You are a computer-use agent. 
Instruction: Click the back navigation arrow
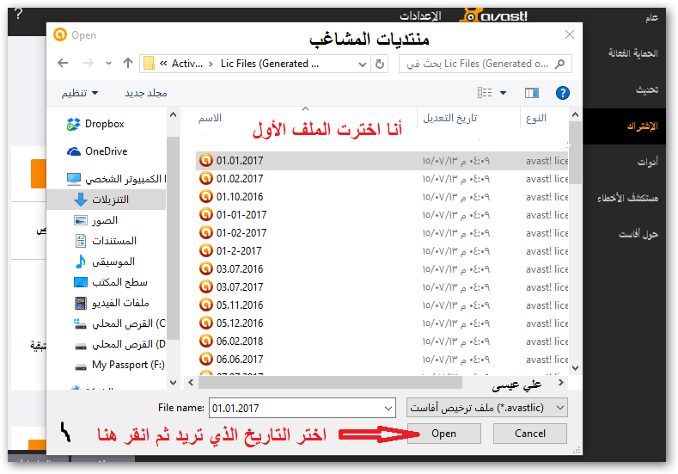(63, 63)
